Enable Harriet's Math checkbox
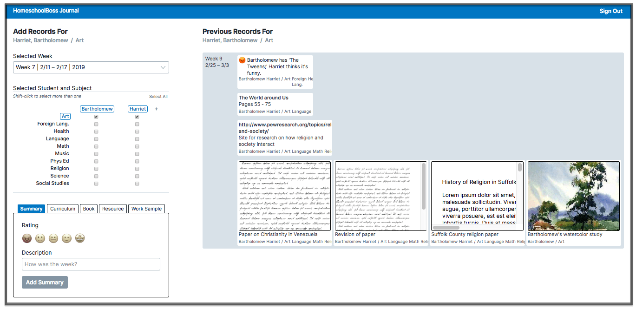636x309 pixels. [x=137, y=146]
